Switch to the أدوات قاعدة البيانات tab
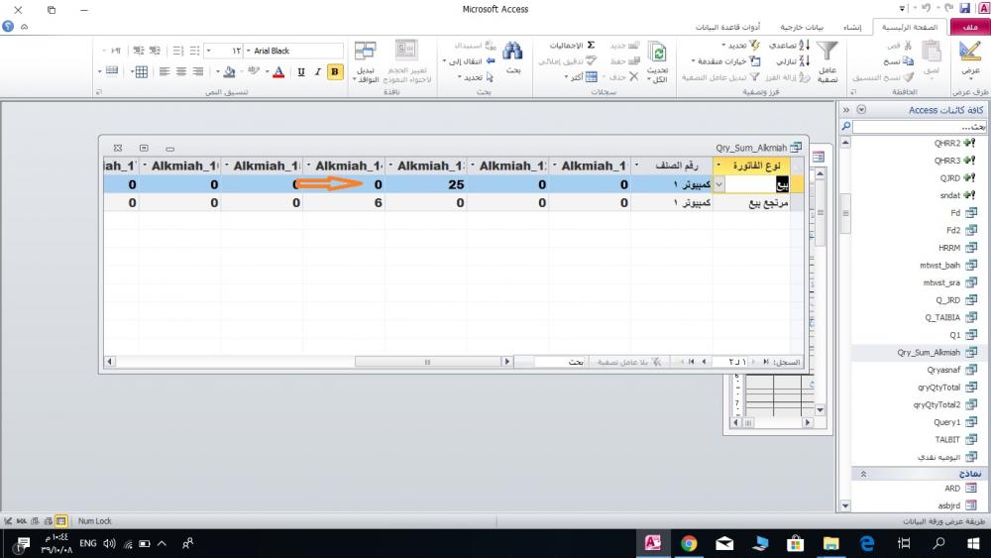The width and height of the screenshot is (991, 558). [x=727, y=27]
